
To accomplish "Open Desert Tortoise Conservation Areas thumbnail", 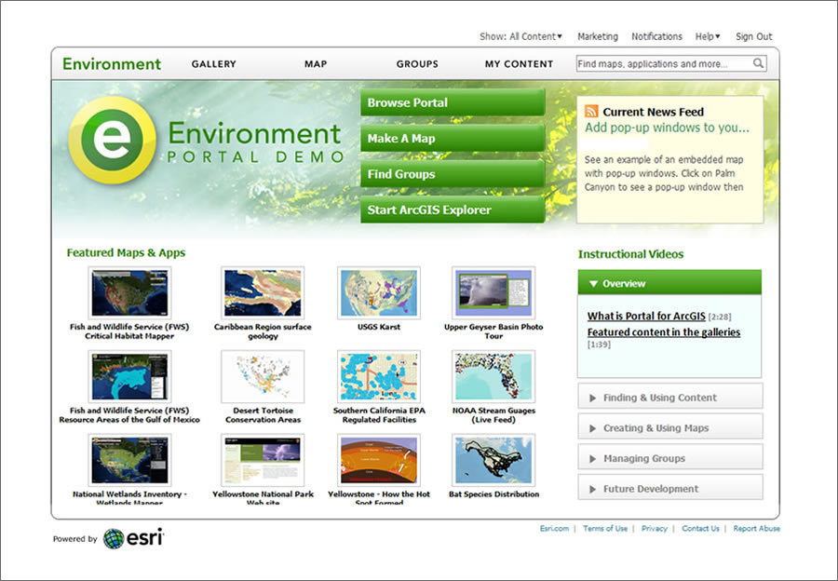I will (x=263, y=376).
